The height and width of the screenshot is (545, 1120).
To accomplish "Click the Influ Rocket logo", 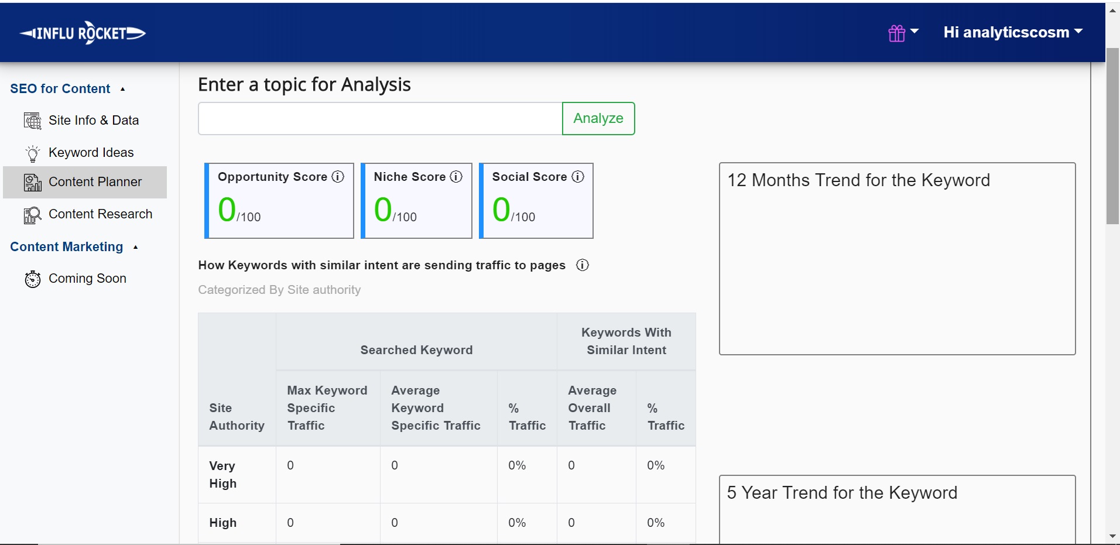I will point(83,33).
